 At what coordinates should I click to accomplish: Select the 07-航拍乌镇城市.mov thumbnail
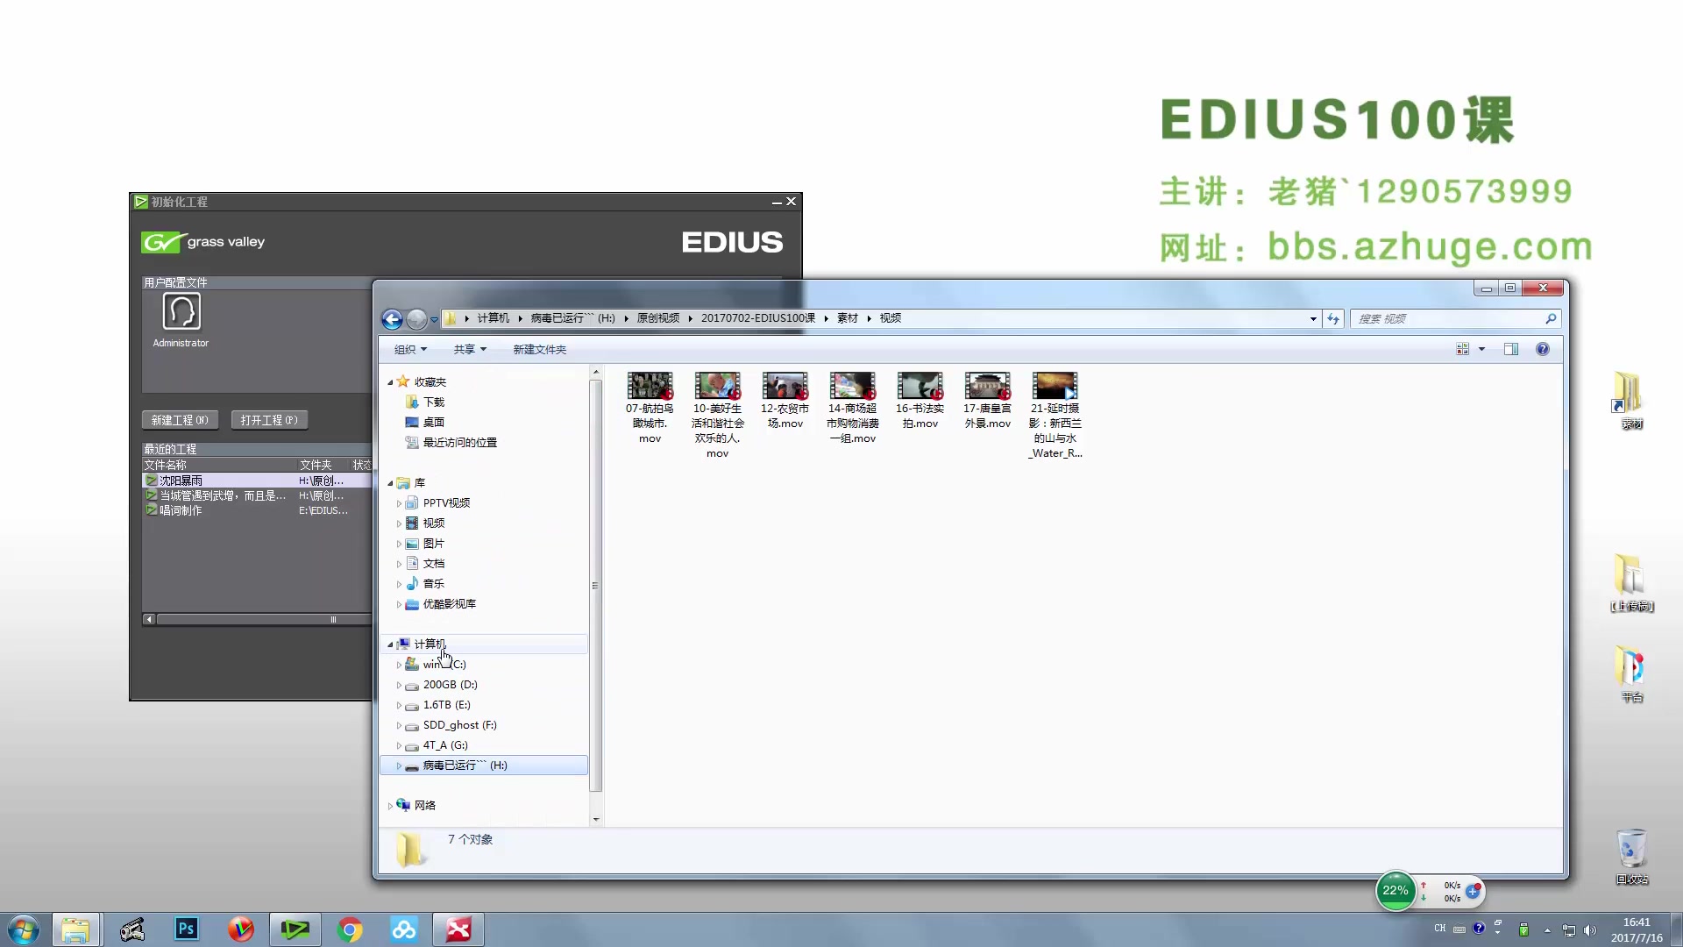point(650,386)
